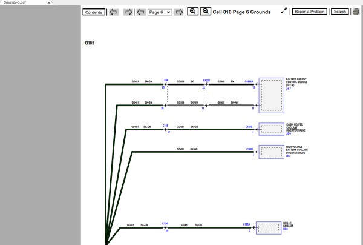This screenshot has width=363, height=245.
Task: Click the Battery Energy Control Module component box
Action: [x=271, y=95]
